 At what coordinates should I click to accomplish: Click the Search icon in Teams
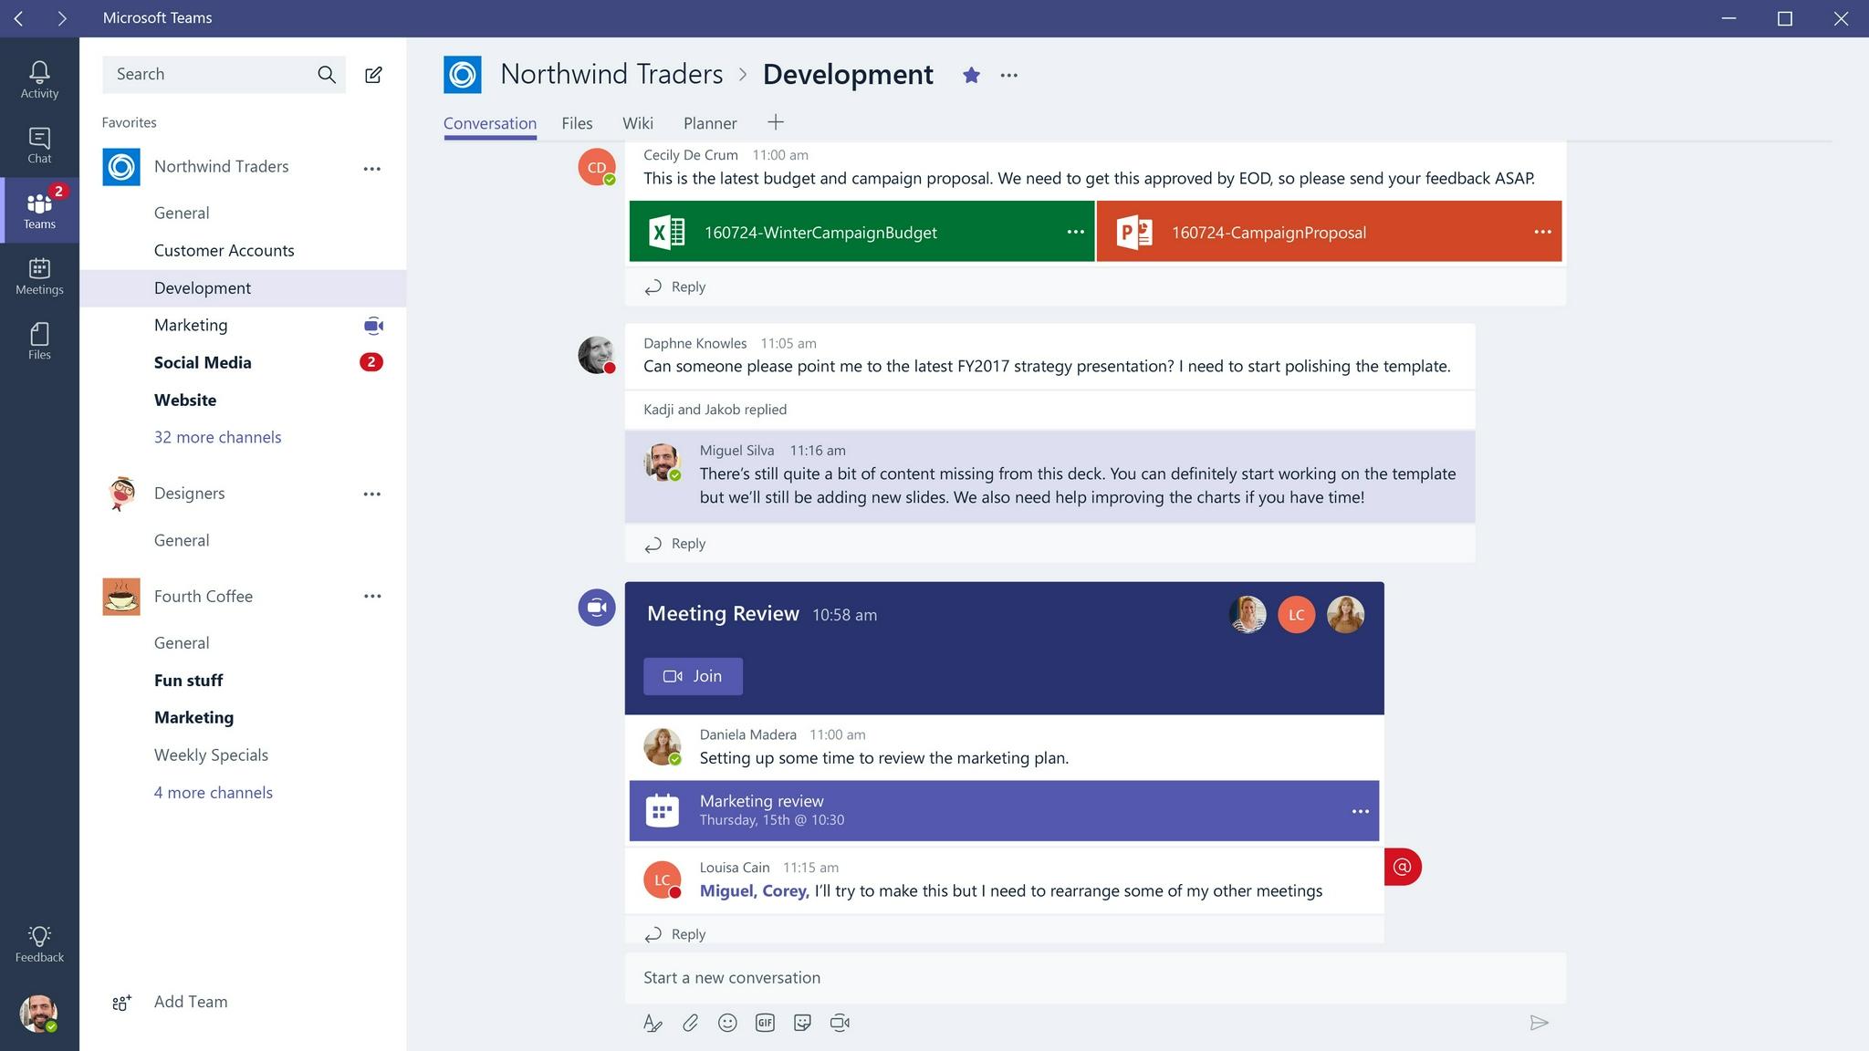(x=328, y=73)
